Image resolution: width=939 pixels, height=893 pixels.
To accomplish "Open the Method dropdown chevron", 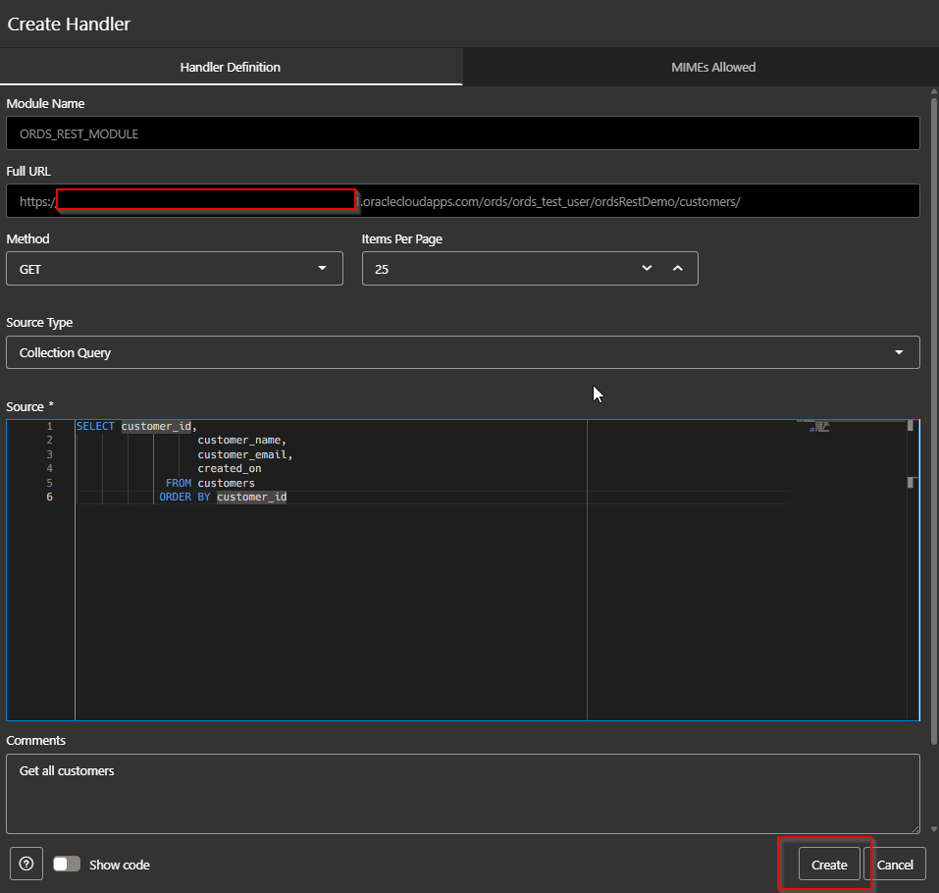I will 322,268.
